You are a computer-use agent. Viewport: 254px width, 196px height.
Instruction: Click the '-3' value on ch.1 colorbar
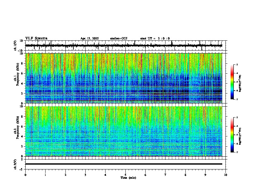236,64
